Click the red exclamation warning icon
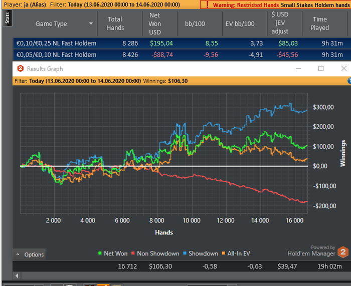The height and width of the screenshot is (286, 351). (207, 4)
